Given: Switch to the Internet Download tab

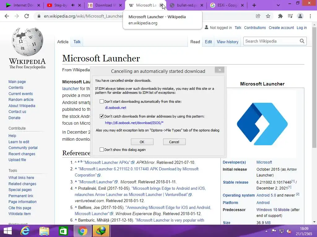Looking at the screenshot, I should [x=22, y=5].
